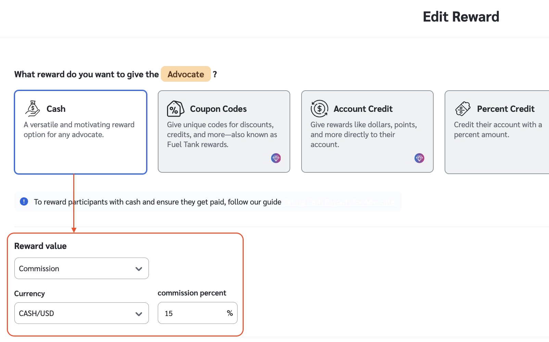This screenshot has height=342, width=549.
Task: Select the Percent Credit reward description
Action: coord(498,130)
